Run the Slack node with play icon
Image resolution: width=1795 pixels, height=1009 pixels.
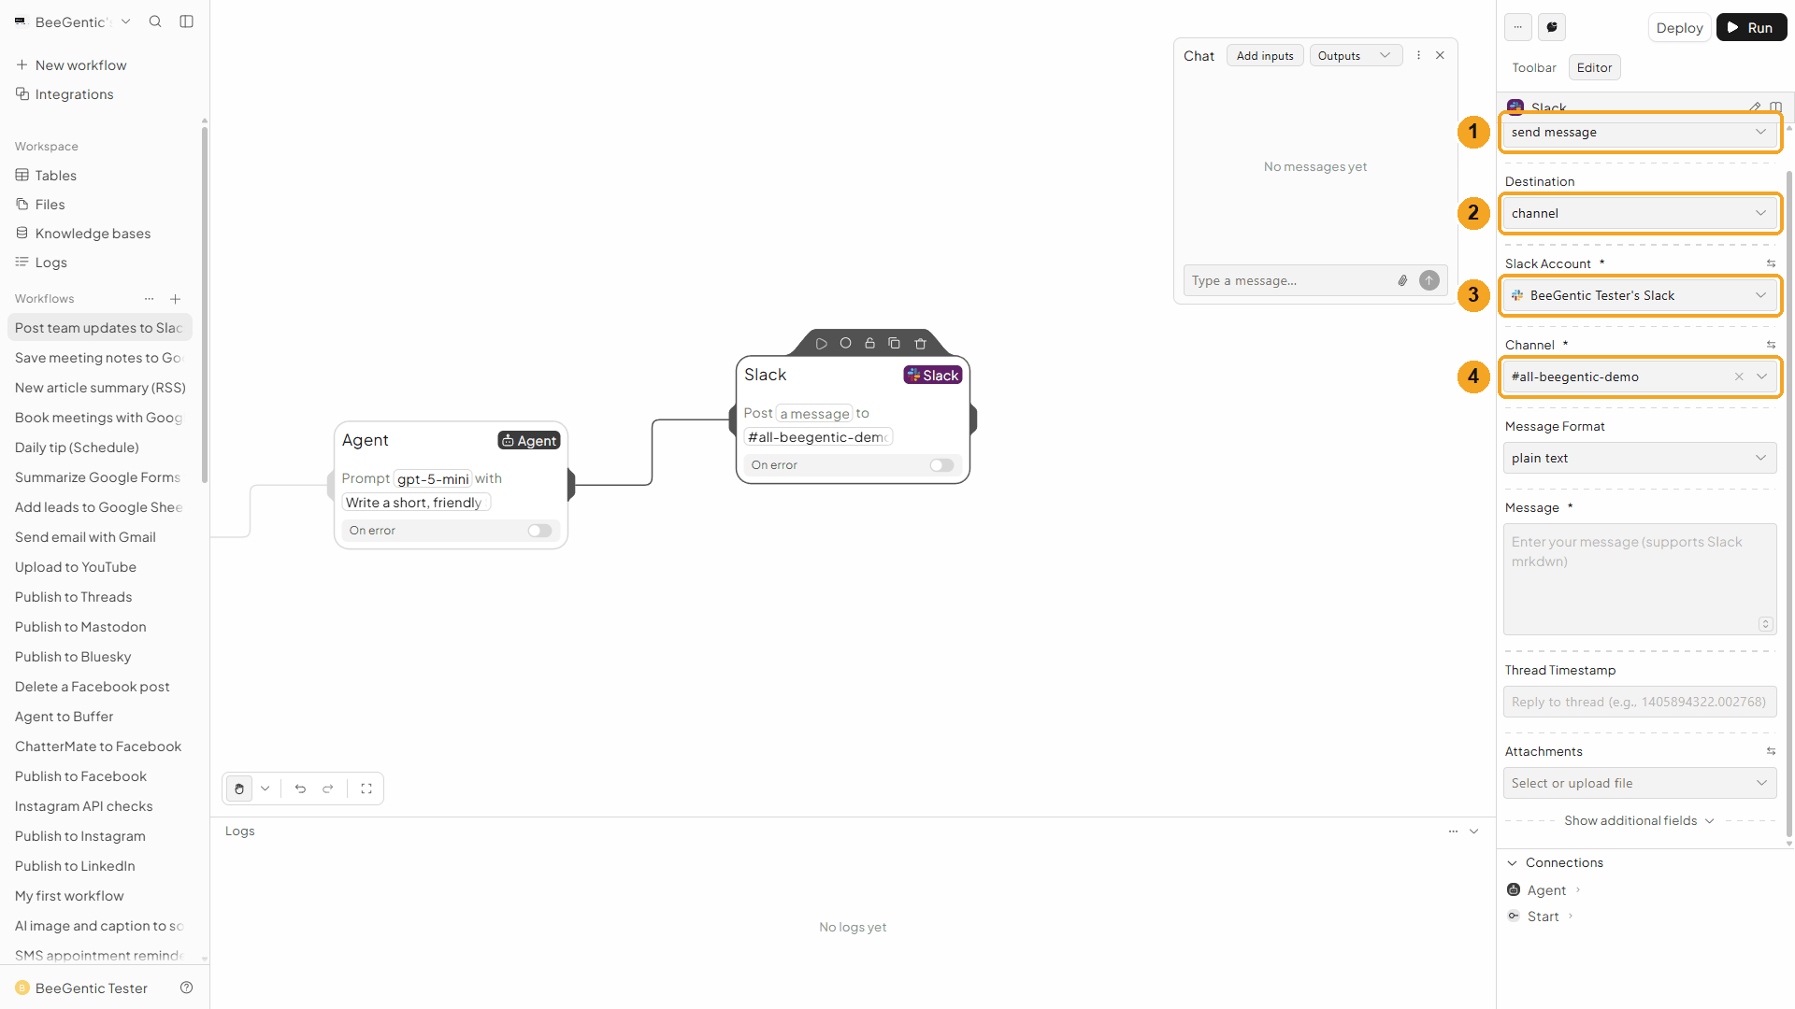821,344
